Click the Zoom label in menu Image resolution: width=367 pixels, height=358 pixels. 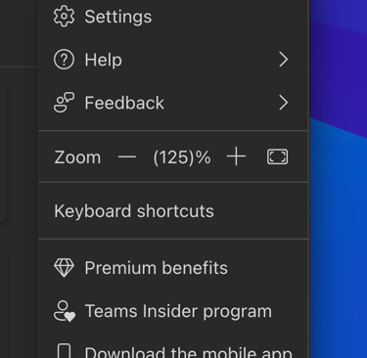[x=77, y=157]
